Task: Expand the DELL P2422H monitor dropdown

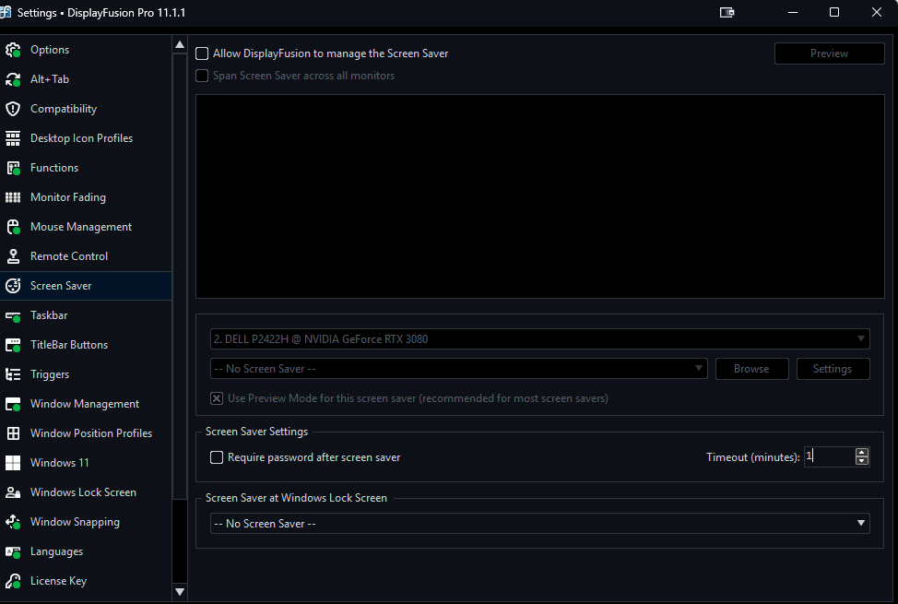Action: [539, 339]
